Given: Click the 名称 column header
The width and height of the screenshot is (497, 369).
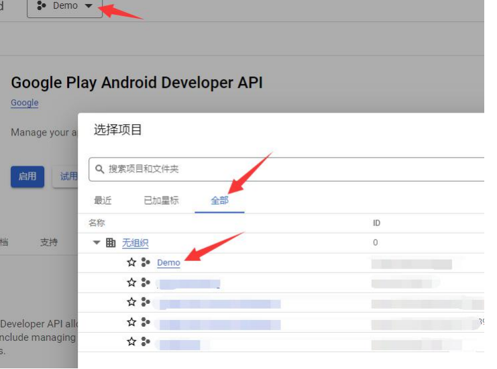Looking at the screenshot, I should pos(97,223).
